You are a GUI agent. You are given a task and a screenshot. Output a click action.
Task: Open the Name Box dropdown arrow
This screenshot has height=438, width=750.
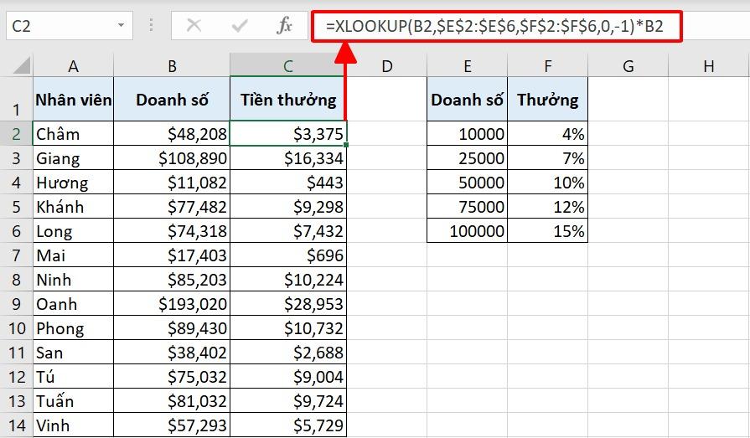(121, 25)
